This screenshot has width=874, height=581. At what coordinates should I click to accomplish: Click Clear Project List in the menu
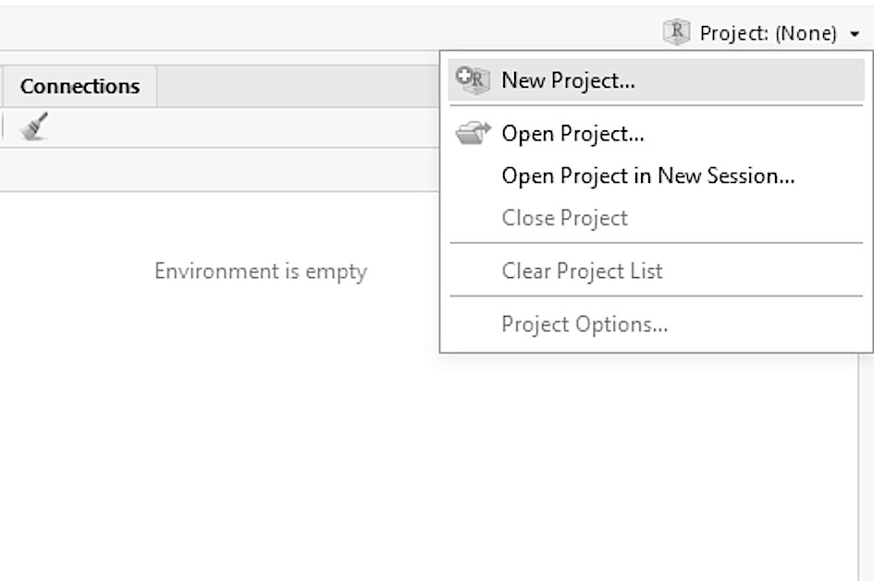pyautogui.click(x=582, y=272)
